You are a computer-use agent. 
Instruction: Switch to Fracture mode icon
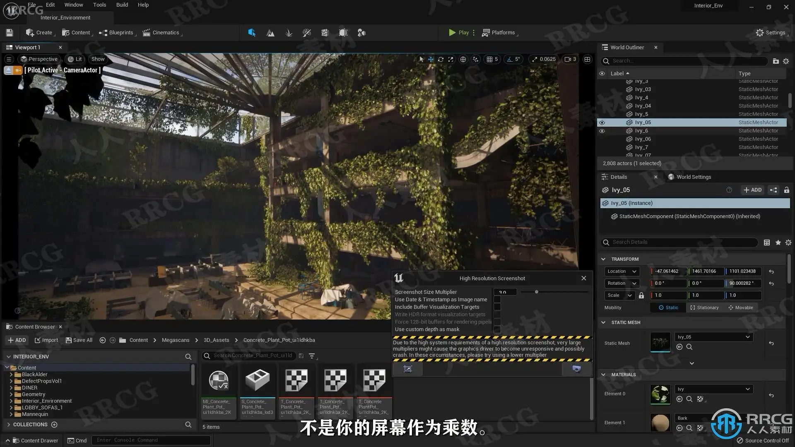coord(325,33)
